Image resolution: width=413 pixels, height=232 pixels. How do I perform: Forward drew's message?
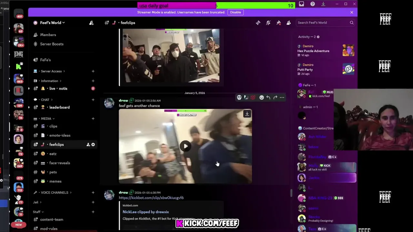tap(275, 97)
